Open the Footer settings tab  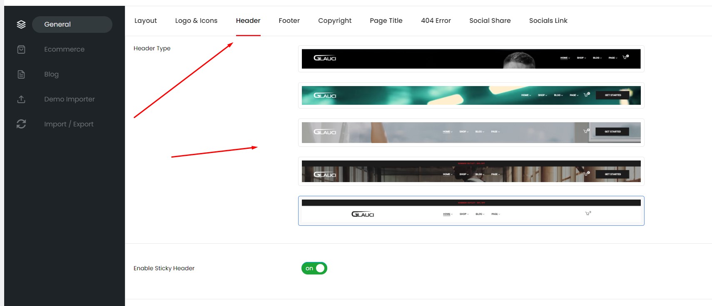(289, 21)
